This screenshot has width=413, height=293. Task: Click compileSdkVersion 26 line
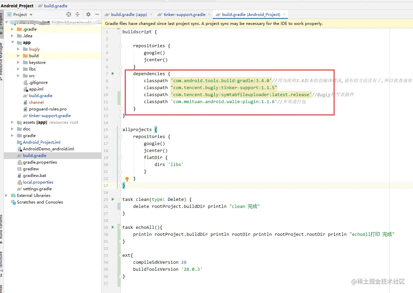160,262
